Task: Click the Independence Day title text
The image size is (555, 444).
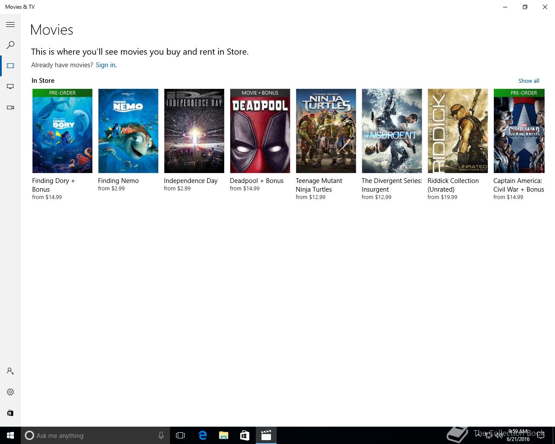Action: click(191, 181)
